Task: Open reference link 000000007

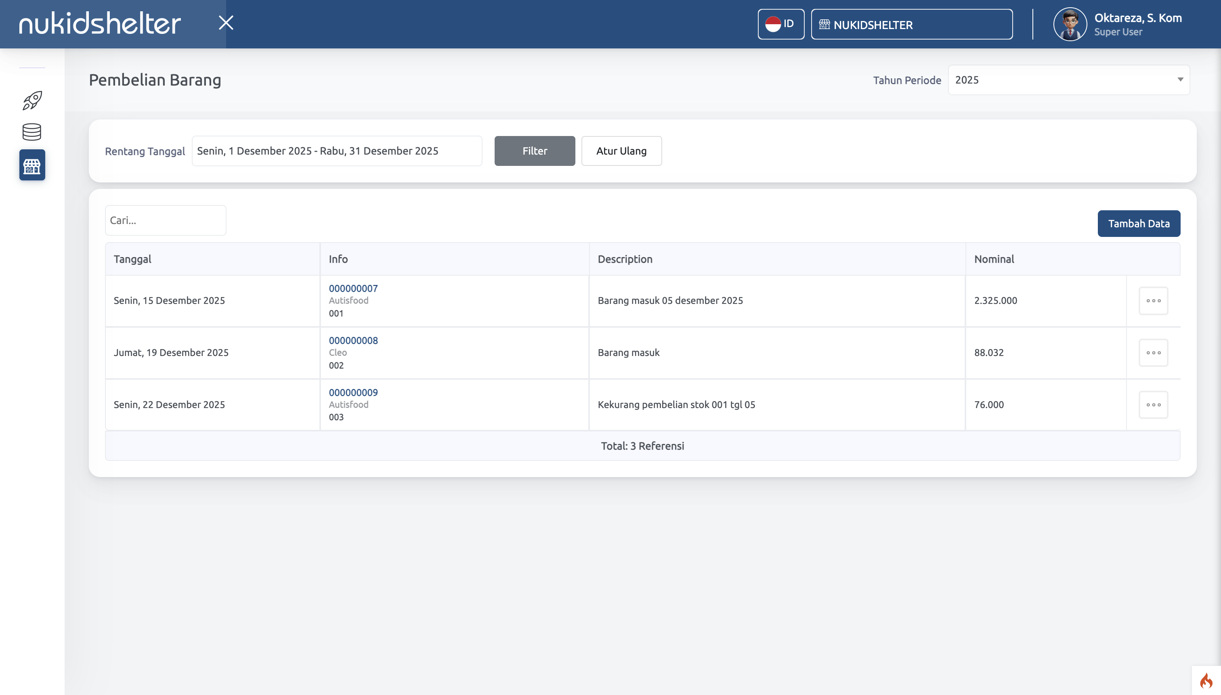Action: 353,288
